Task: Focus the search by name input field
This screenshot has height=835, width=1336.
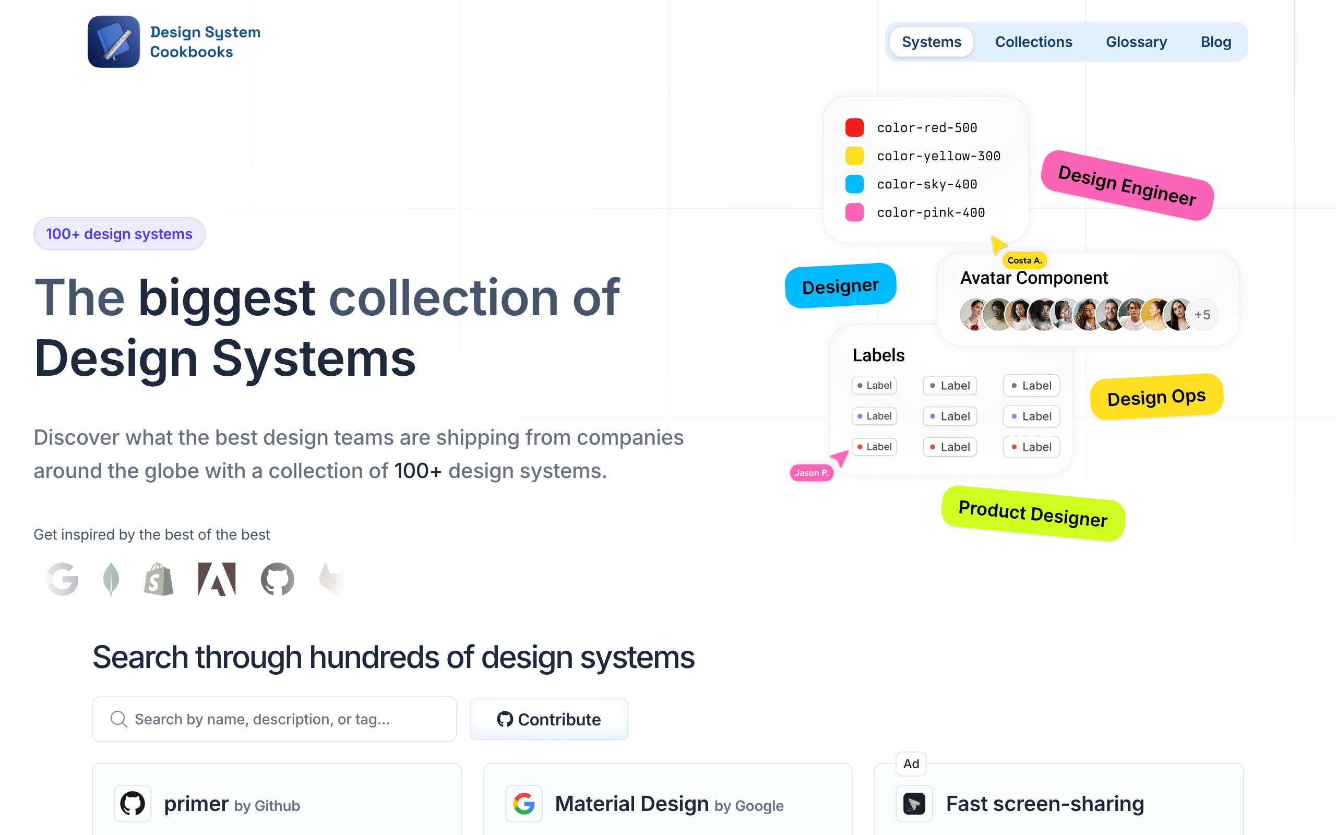Action: pyautogui.click(x=275, y=719)
